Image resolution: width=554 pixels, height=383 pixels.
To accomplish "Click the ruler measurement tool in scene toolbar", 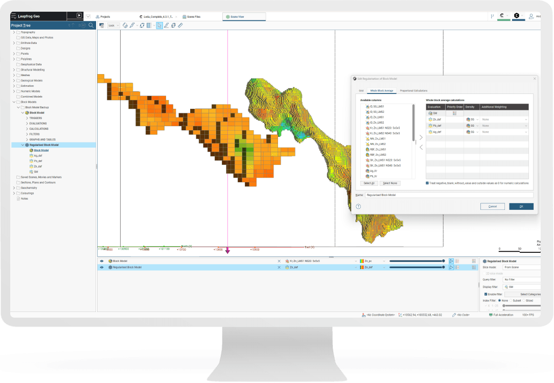I will (180, 26).
